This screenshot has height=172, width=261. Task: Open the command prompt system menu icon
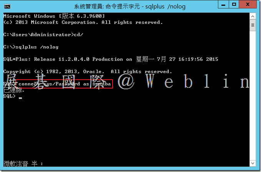[7, 7]
